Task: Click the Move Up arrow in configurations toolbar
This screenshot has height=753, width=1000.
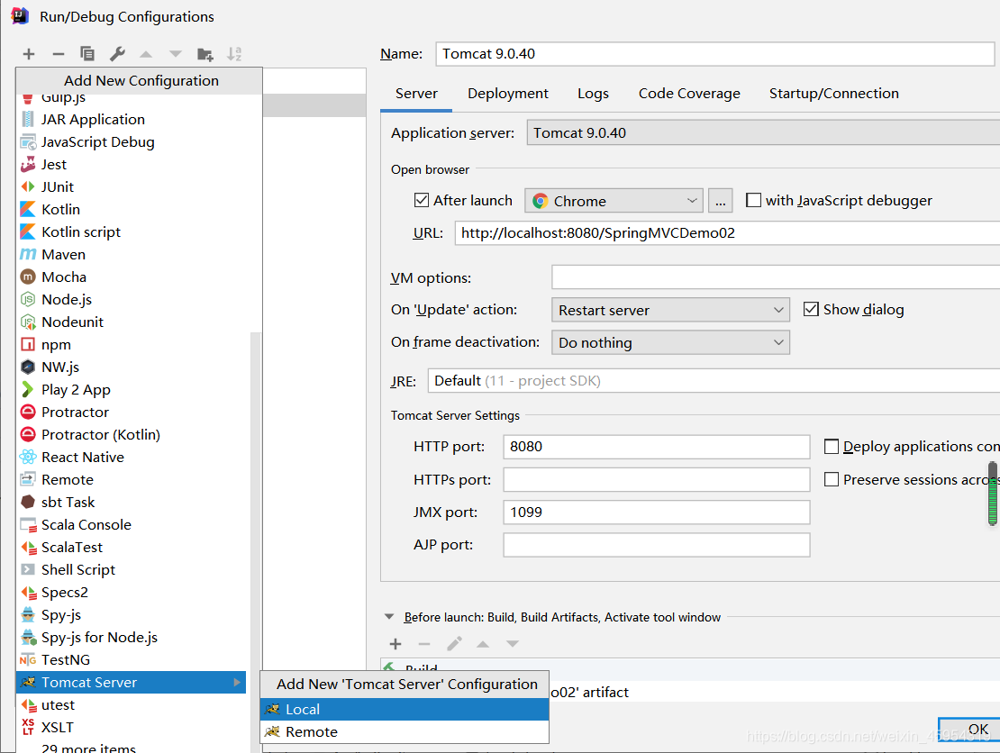Action: 146,54
